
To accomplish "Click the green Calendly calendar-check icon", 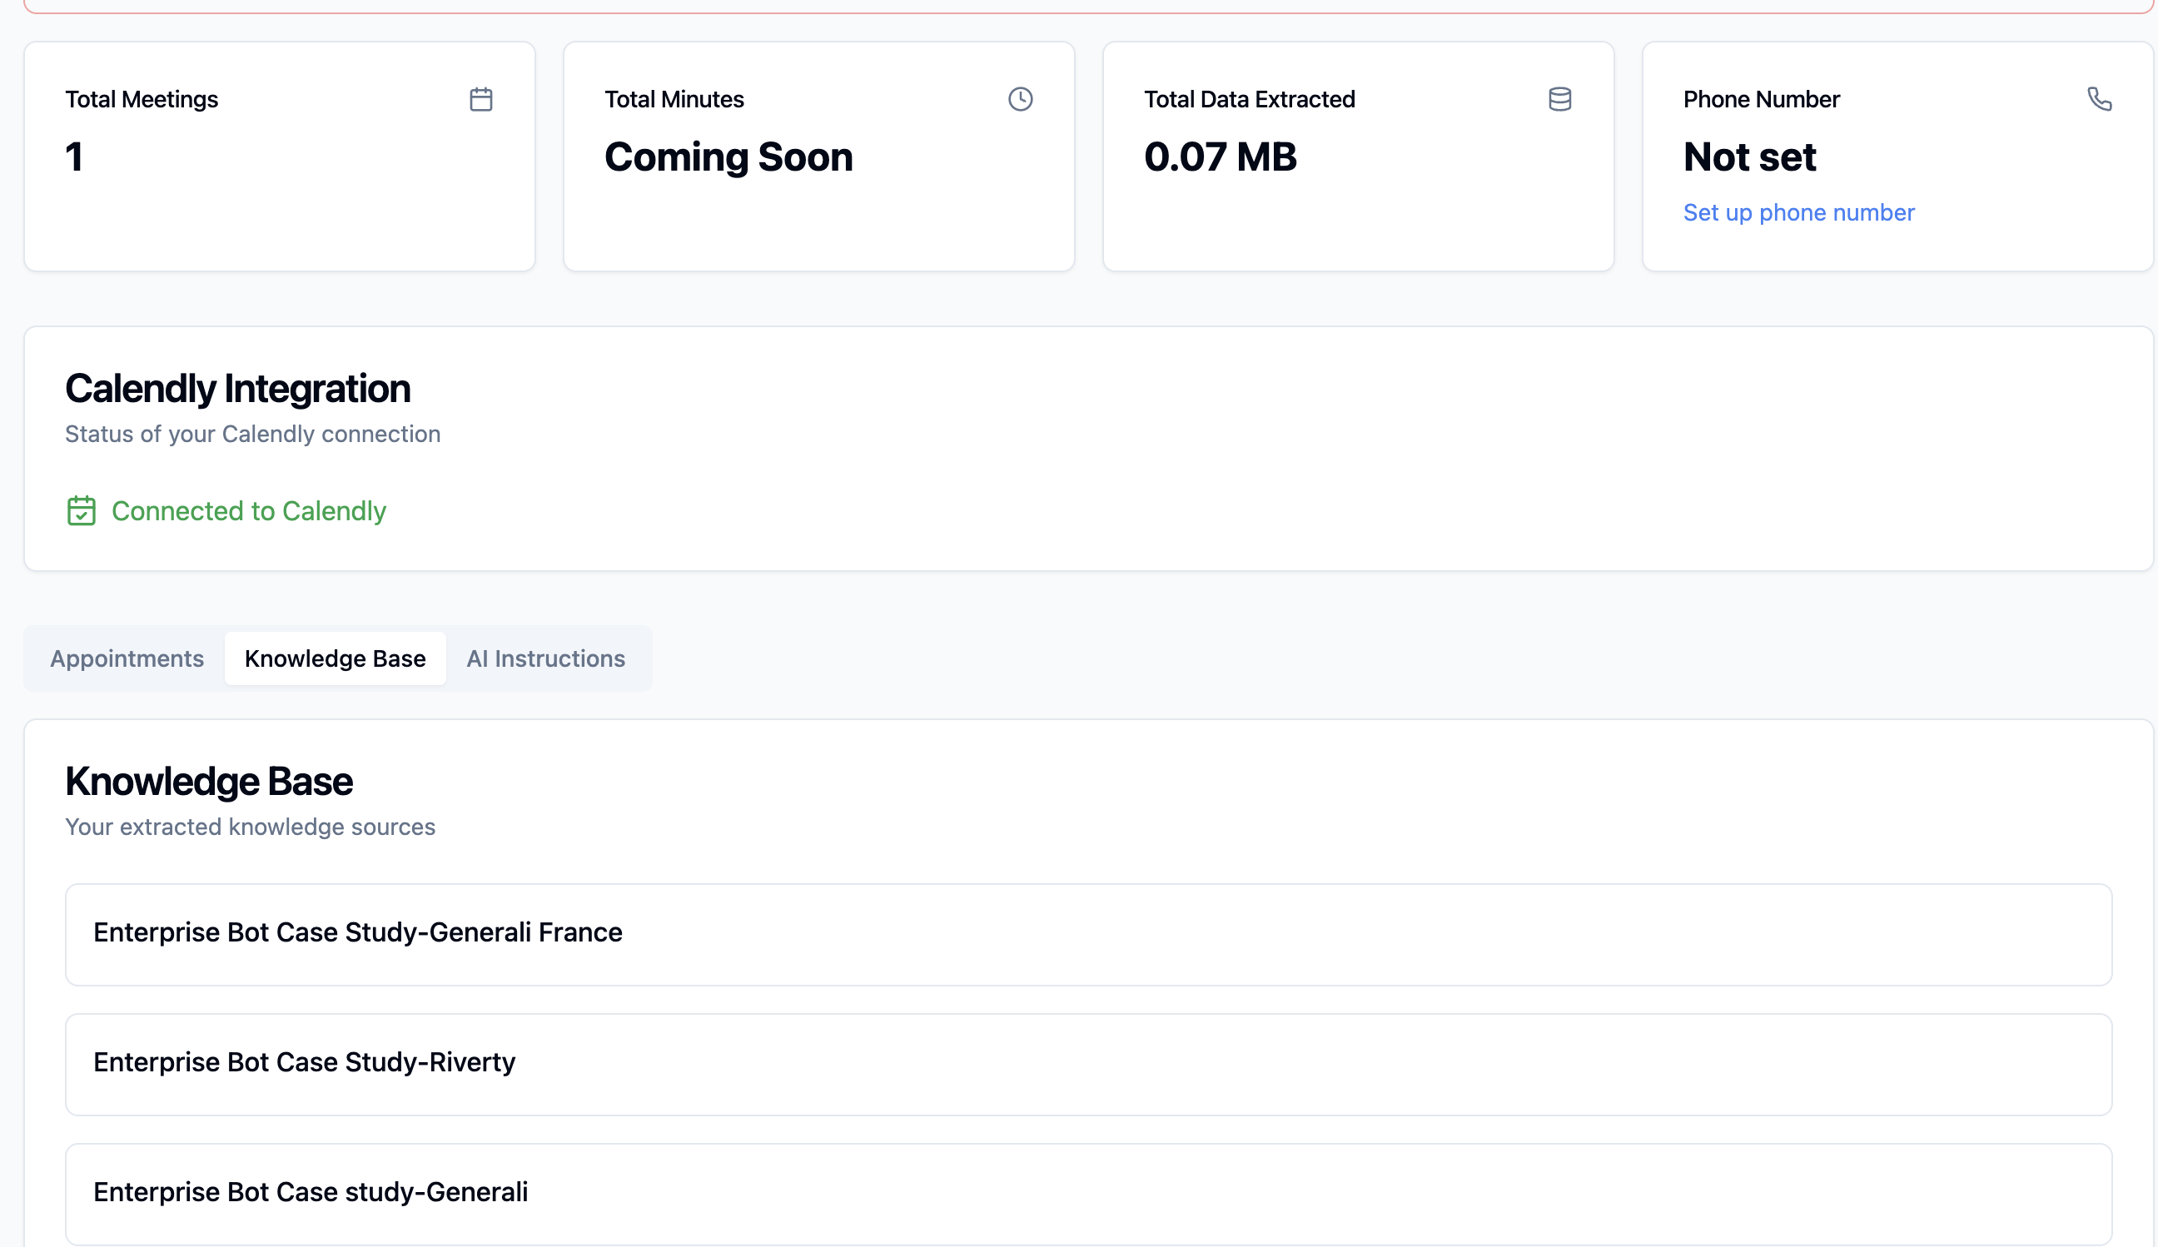I will tap(82, 511).
